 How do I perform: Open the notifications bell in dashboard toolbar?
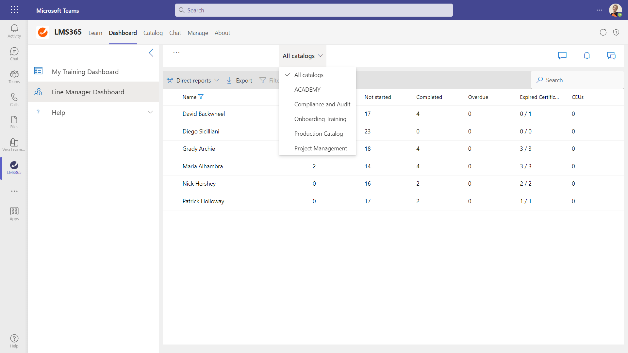[587, 56]
